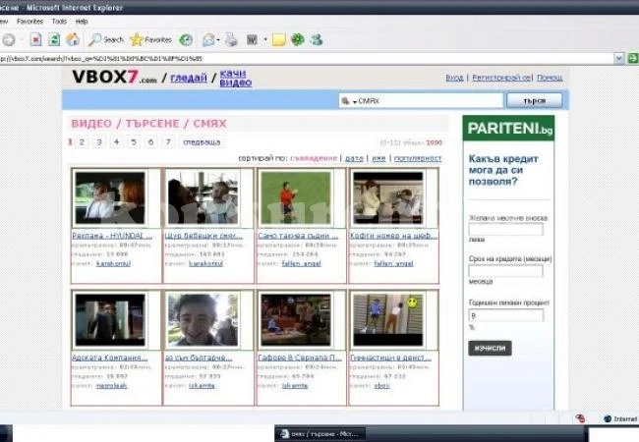
Task: Click the 'търси' search button
Action: pyautogui.click(x=534, y=100)
